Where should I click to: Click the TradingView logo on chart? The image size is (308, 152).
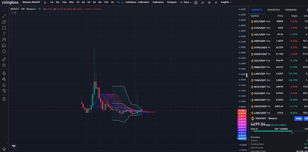(14, 146)
